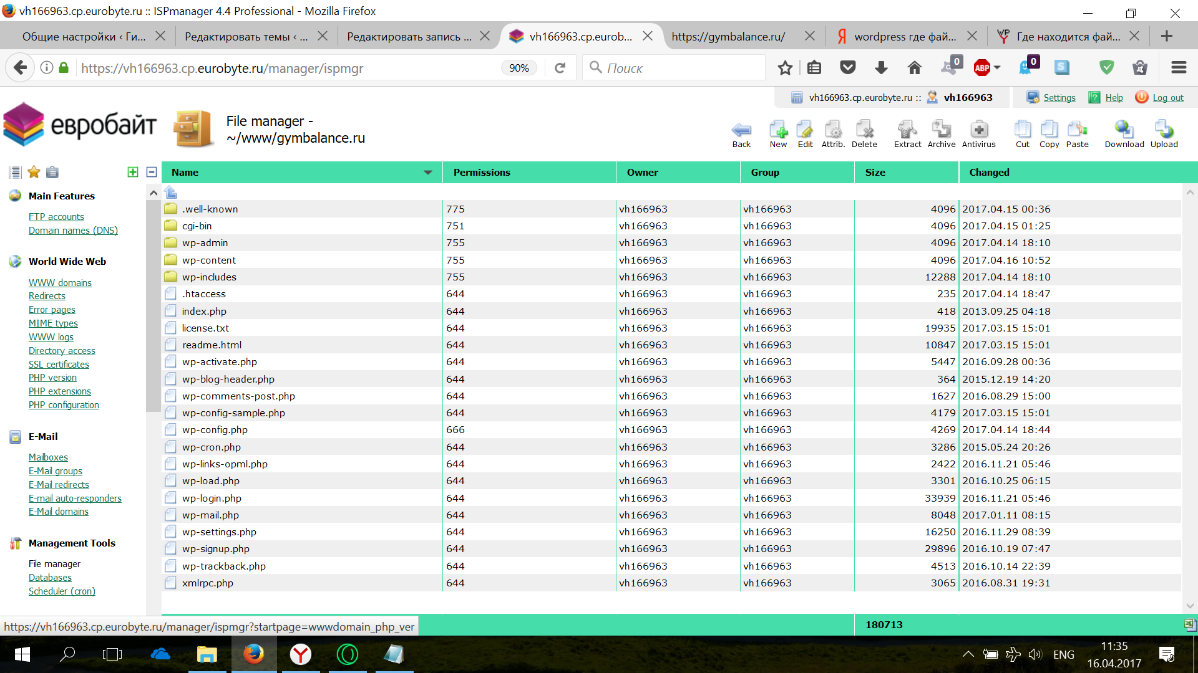Click the Log out link
Image resolution: width=1198 pixels, height=673 pixels.
tap(1168, 98)
